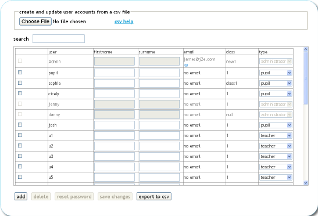Check the box next to josh

(x=20, y=125)
